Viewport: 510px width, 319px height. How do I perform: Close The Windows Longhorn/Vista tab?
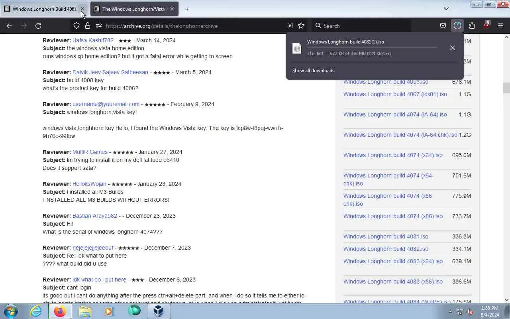(172, 9)
